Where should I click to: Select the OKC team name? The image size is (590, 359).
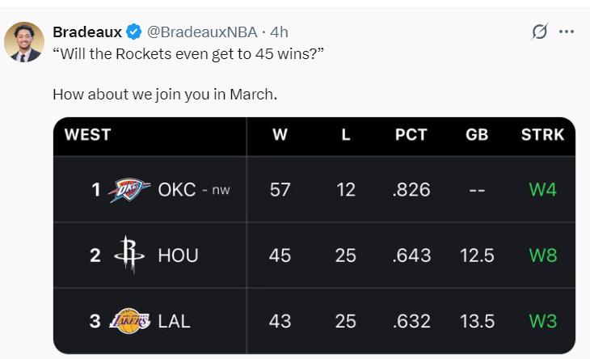[x=177, y=190]
